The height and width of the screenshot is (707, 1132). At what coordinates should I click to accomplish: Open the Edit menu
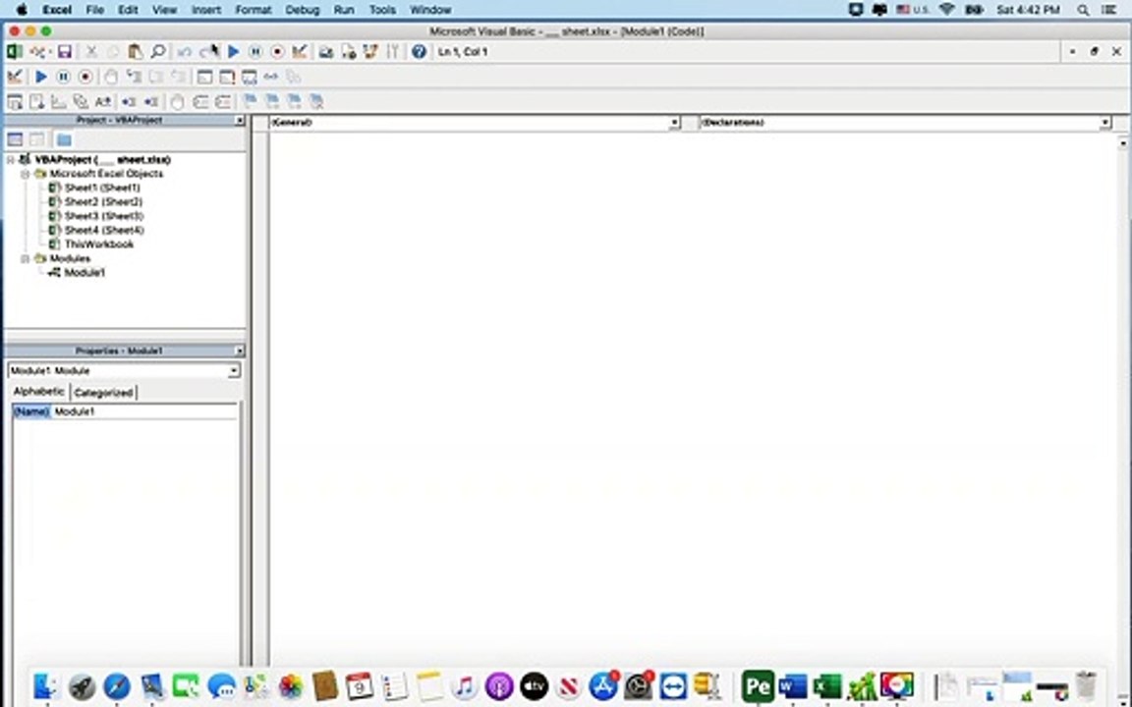point(129,10)
